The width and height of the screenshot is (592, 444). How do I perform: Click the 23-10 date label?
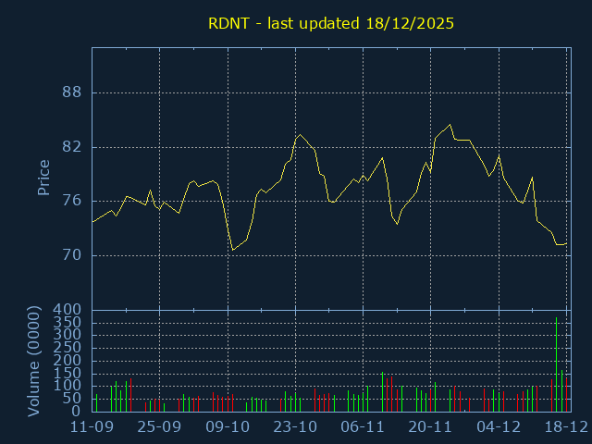[295, 427]
